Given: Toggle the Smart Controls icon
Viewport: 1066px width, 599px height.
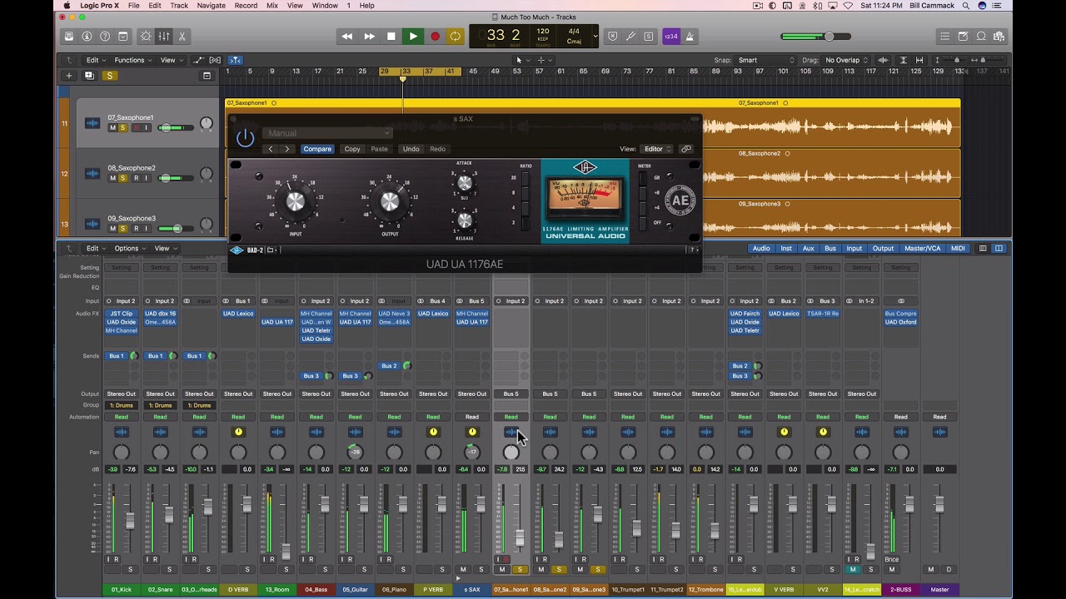Looking at the screenshot, I should click(147, 37).
